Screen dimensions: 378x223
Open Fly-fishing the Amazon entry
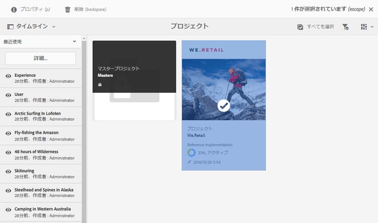click(x=40, y=135)
